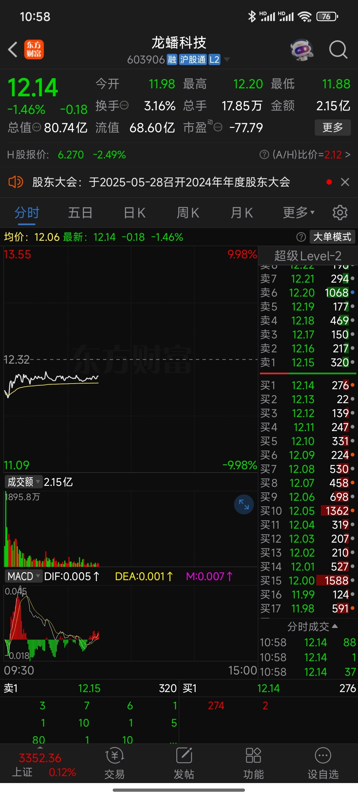Open the 东方财富 logo icon
This screenshot has width=358, height=797.
point(34,49)
